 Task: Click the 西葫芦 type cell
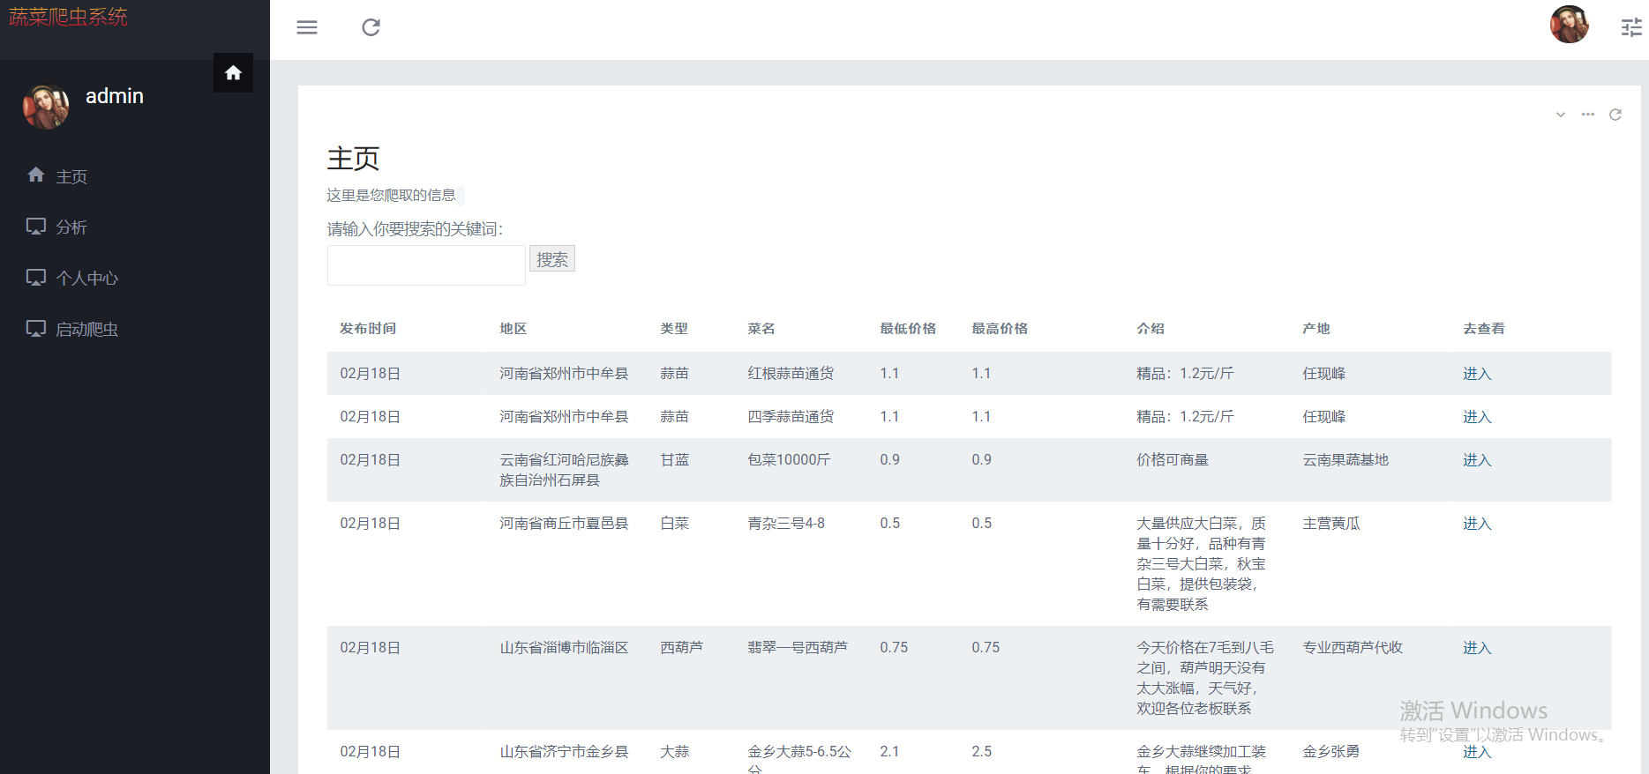(682, 648)
